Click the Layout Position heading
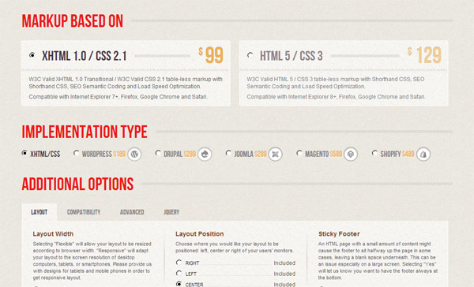 click(200, 234)
